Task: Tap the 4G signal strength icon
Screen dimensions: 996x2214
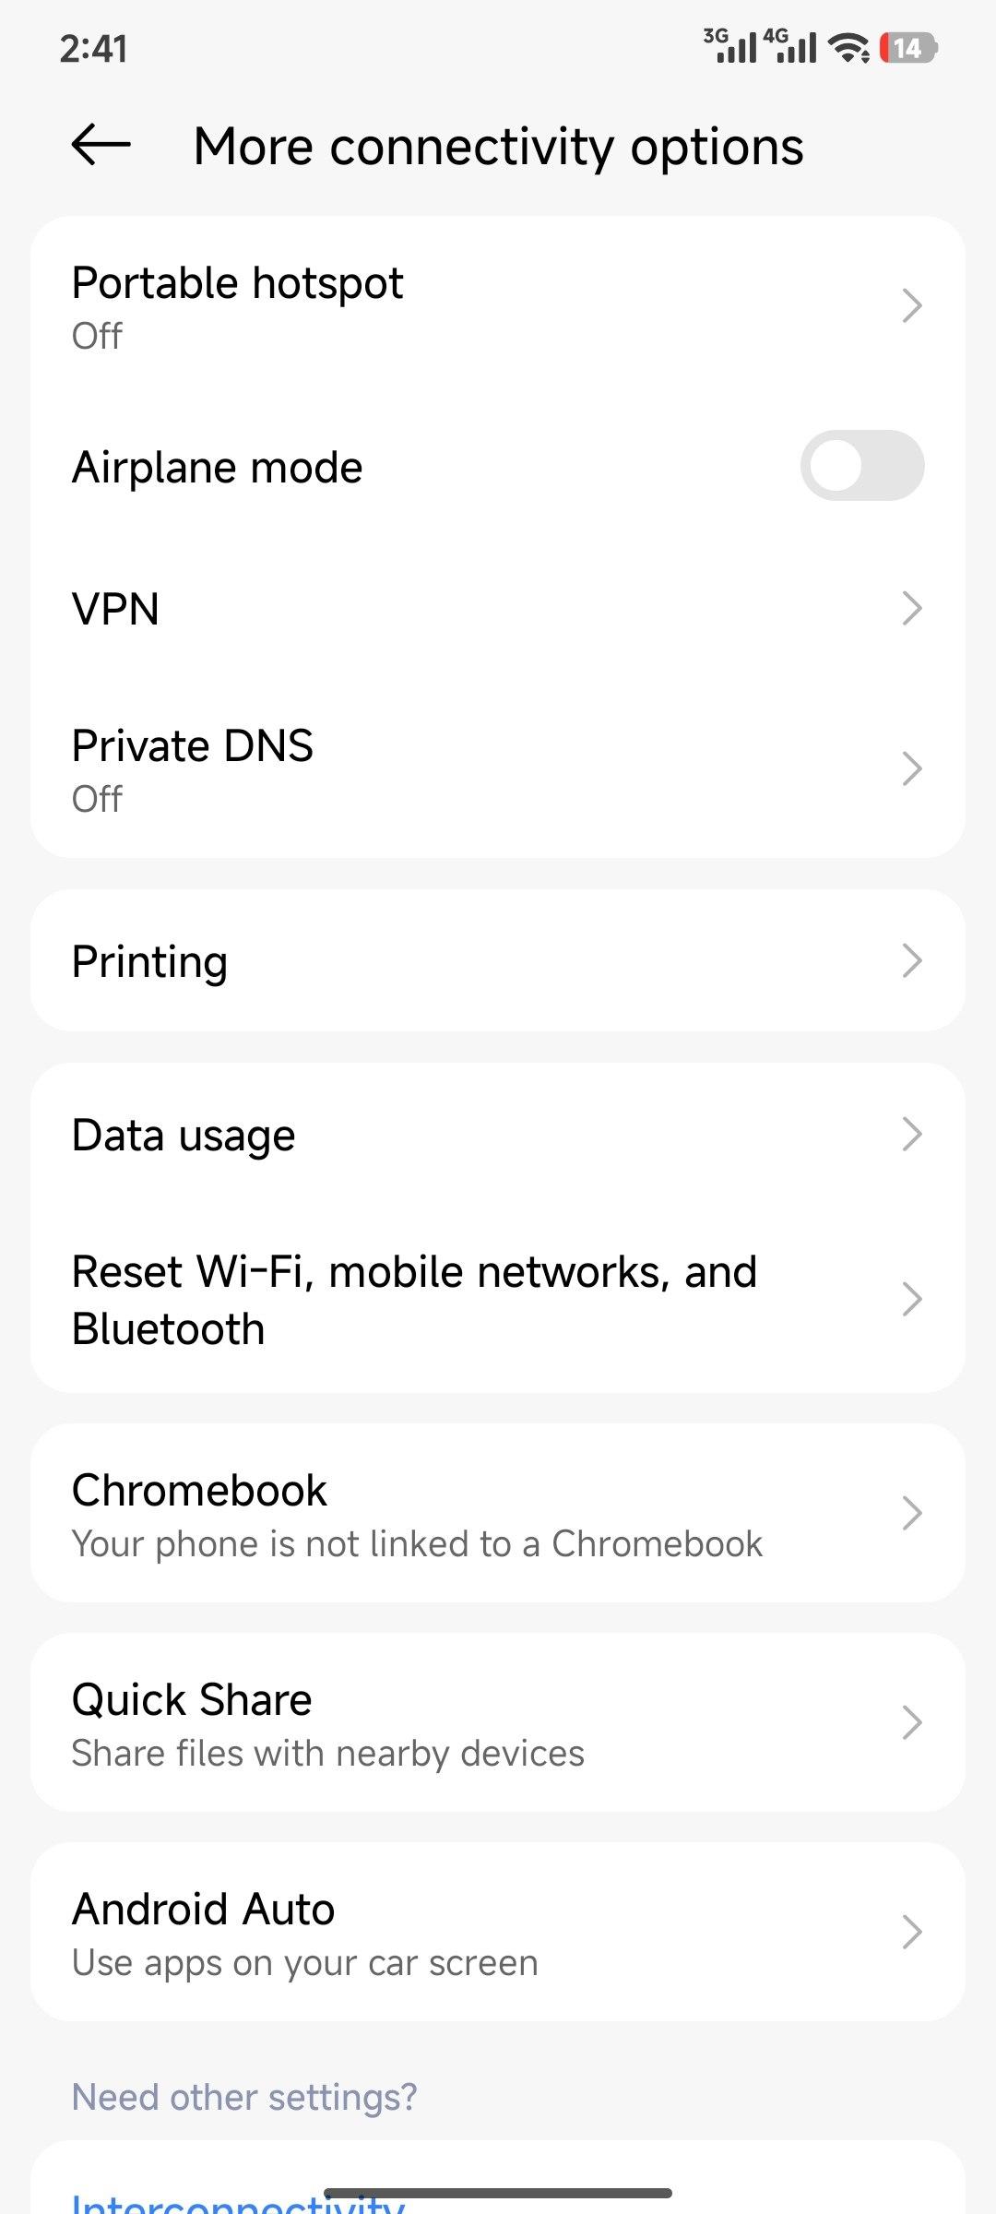Action: [x=790, y=45]
